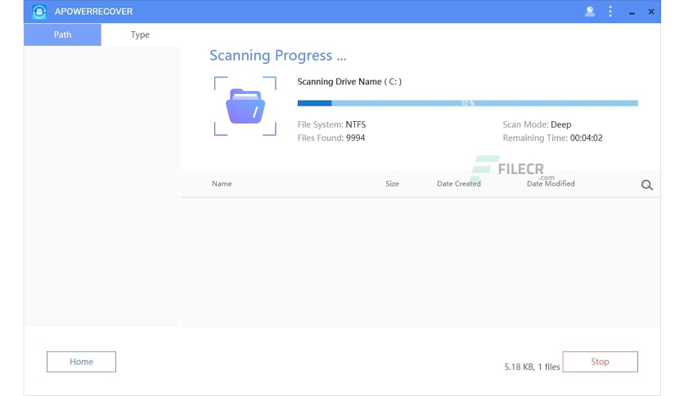
Task: Select the 'File System: NTFS' text
Action: (x=331, y=124)
